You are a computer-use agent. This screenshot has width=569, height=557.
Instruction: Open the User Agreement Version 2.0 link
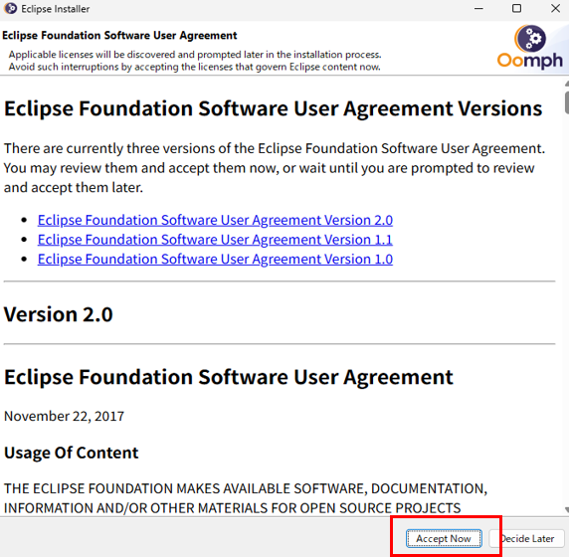coord(215,220)
